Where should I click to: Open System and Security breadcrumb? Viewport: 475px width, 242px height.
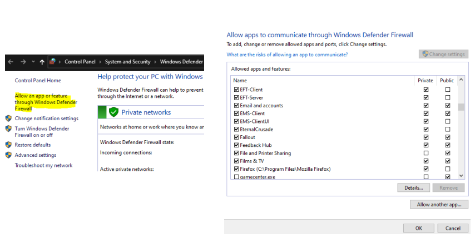[127, 62]
